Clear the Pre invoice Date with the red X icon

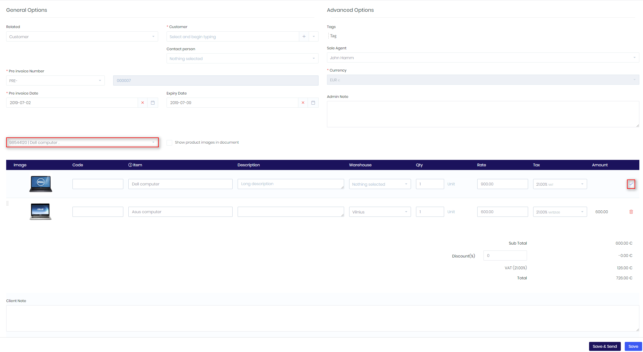(x=142, y=103)
